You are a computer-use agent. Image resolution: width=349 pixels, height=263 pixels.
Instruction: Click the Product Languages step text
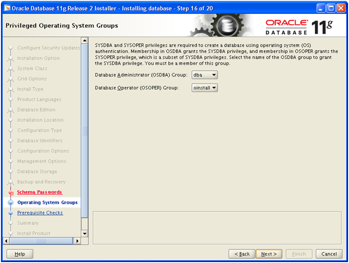39,99
